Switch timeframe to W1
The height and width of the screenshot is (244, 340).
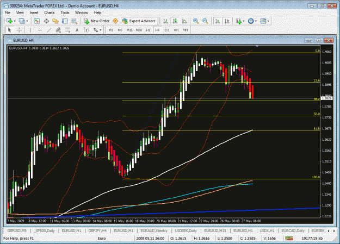[176, 30]
